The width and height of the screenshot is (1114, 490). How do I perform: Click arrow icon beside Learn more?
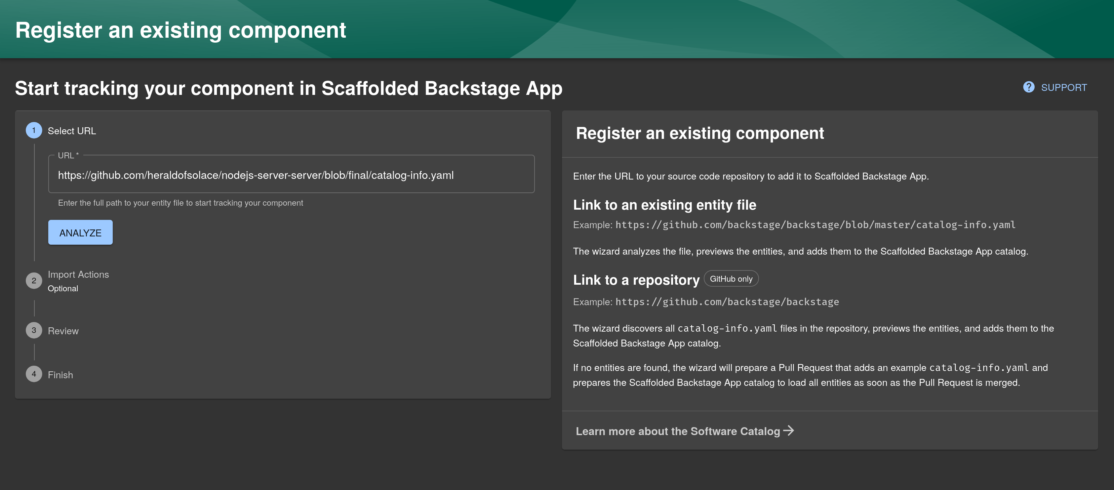point(788,431)
